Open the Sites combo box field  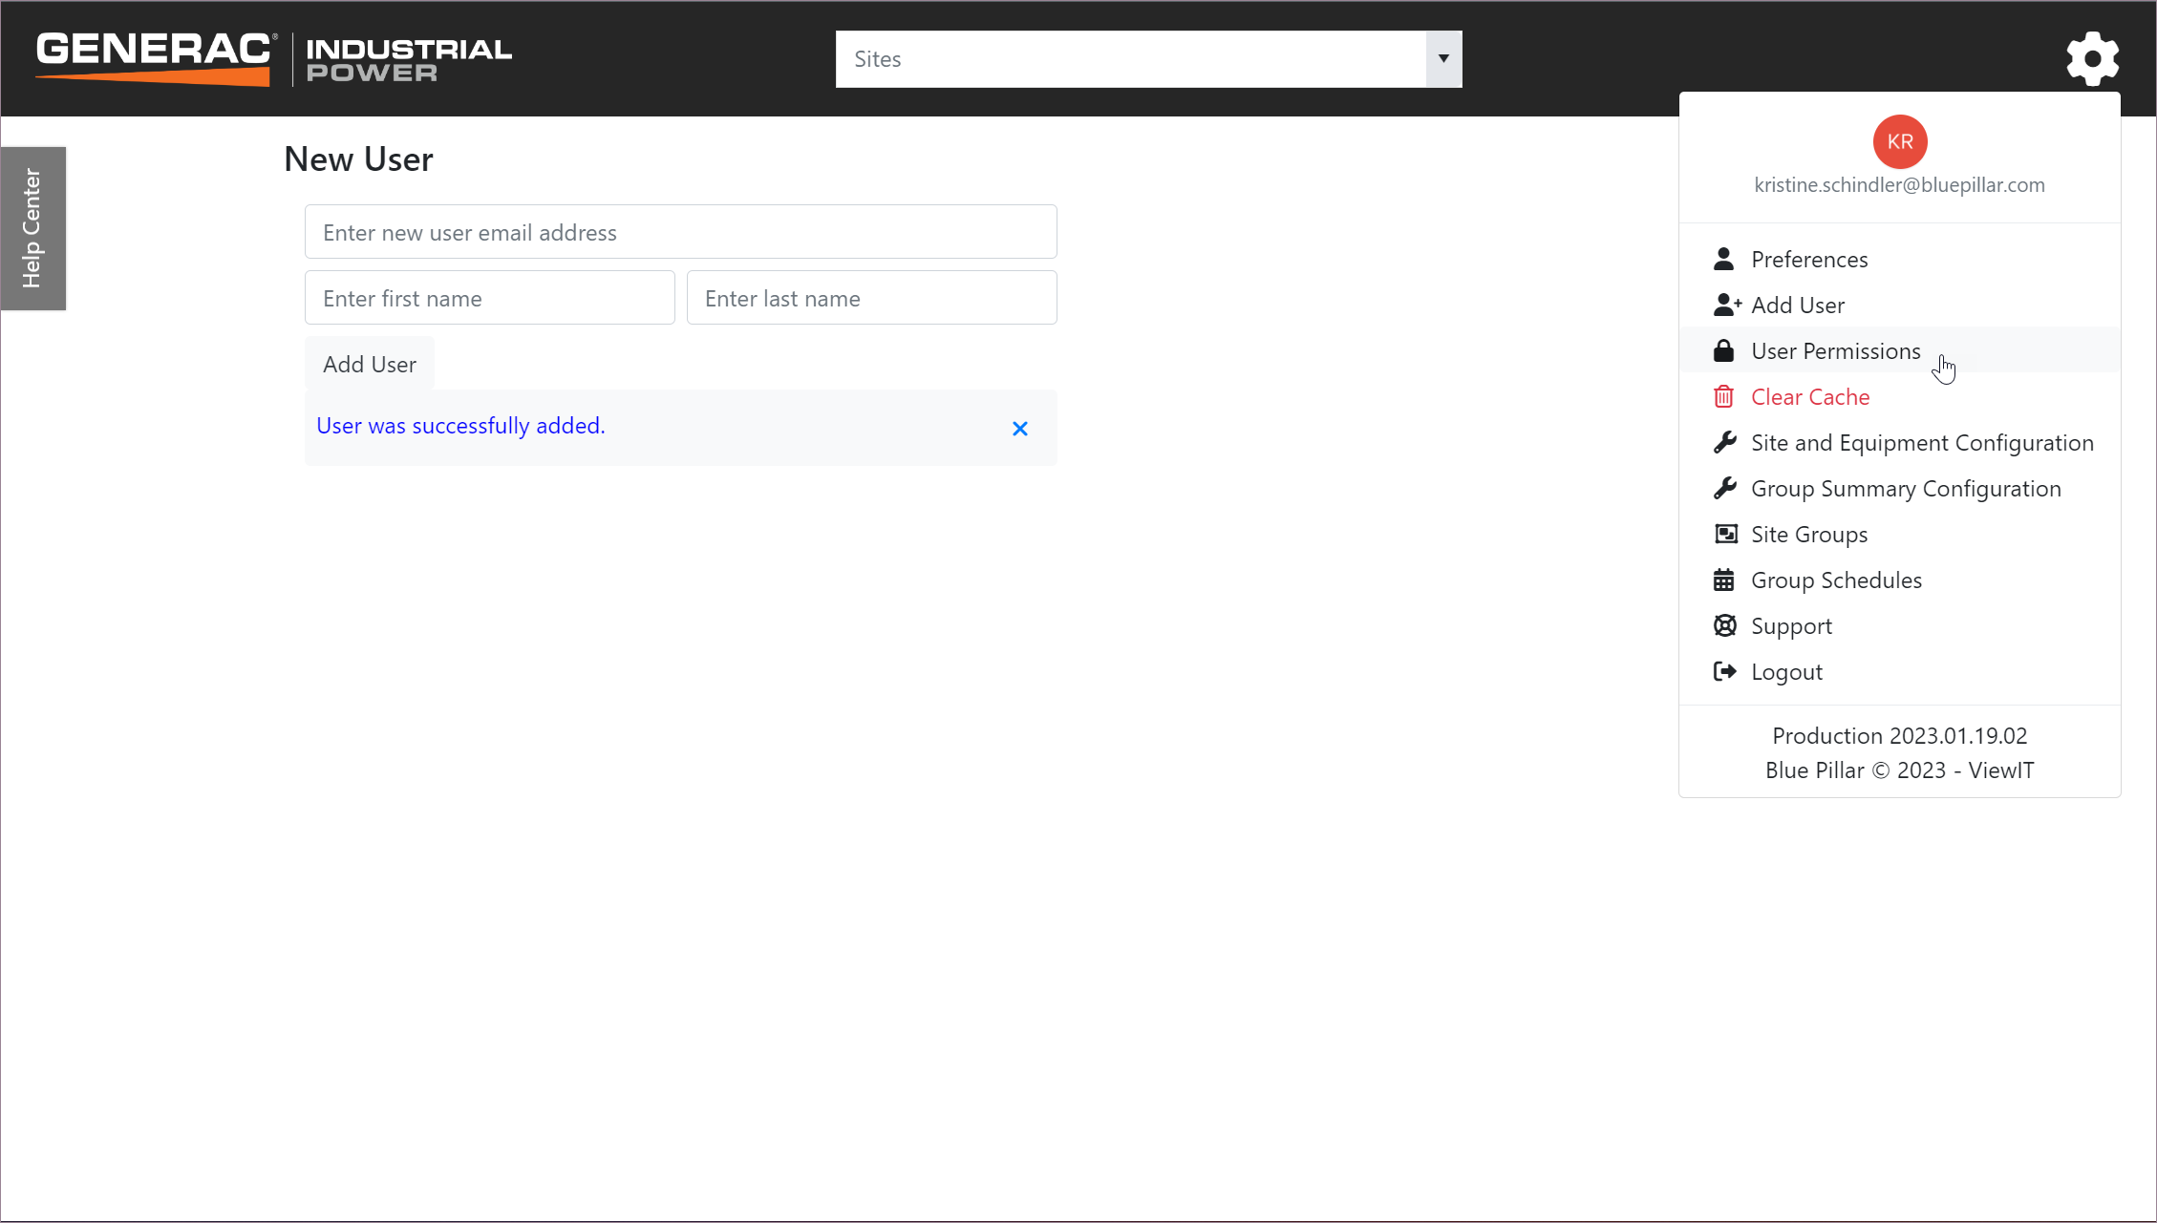coord(1131,59)
